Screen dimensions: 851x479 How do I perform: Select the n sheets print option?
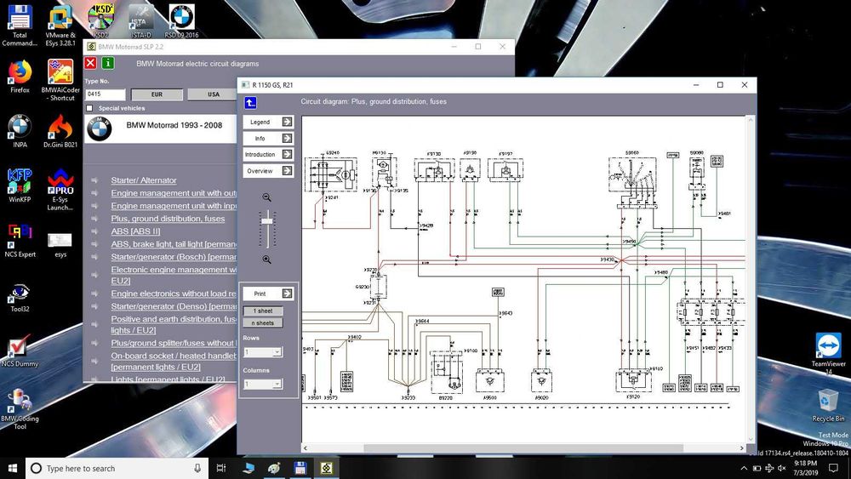coord(263,322)
